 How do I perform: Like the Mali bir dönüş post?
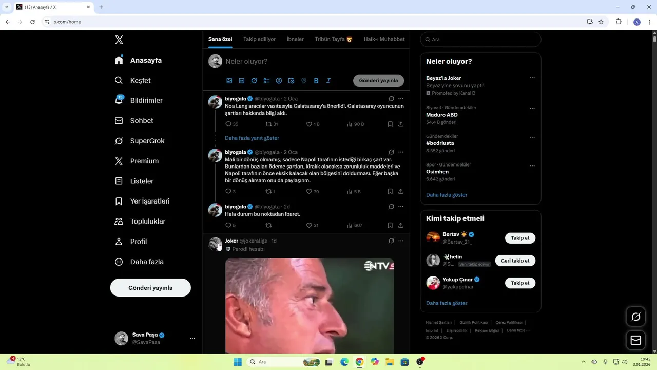312,192
